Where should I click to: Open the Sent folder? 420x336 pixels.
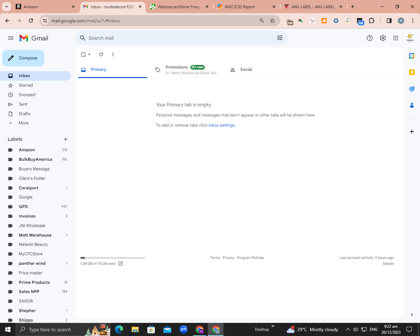coord(35,104)
